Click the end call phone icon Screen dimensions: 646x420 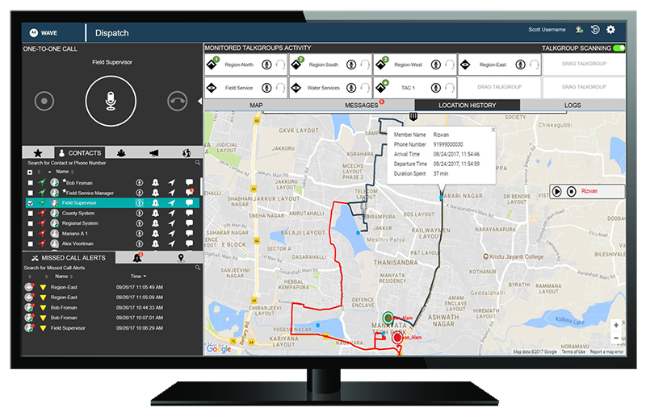click(x=177, y=101)
